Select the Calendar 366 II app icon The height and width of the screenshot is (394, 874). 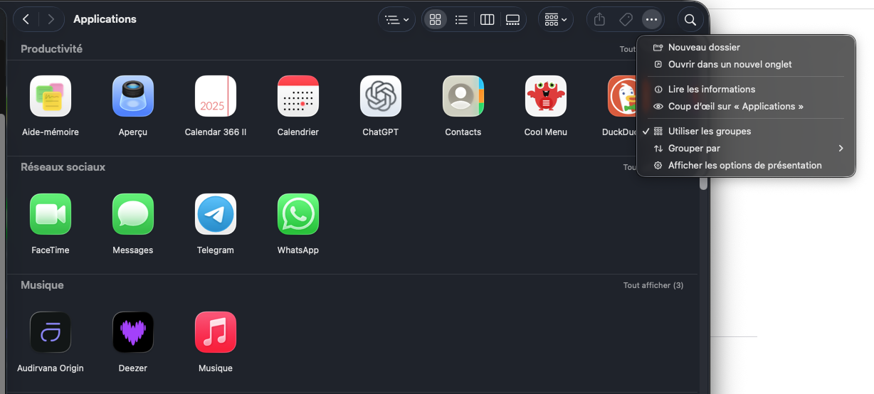pos(216,96)
